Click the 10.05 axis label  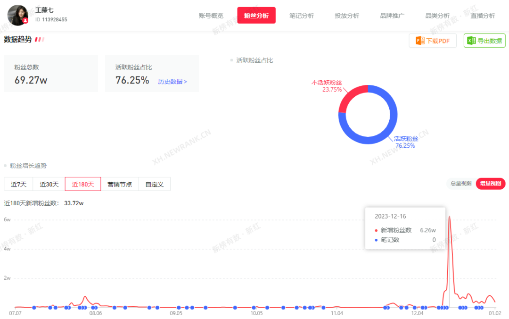tap(256, 313)
